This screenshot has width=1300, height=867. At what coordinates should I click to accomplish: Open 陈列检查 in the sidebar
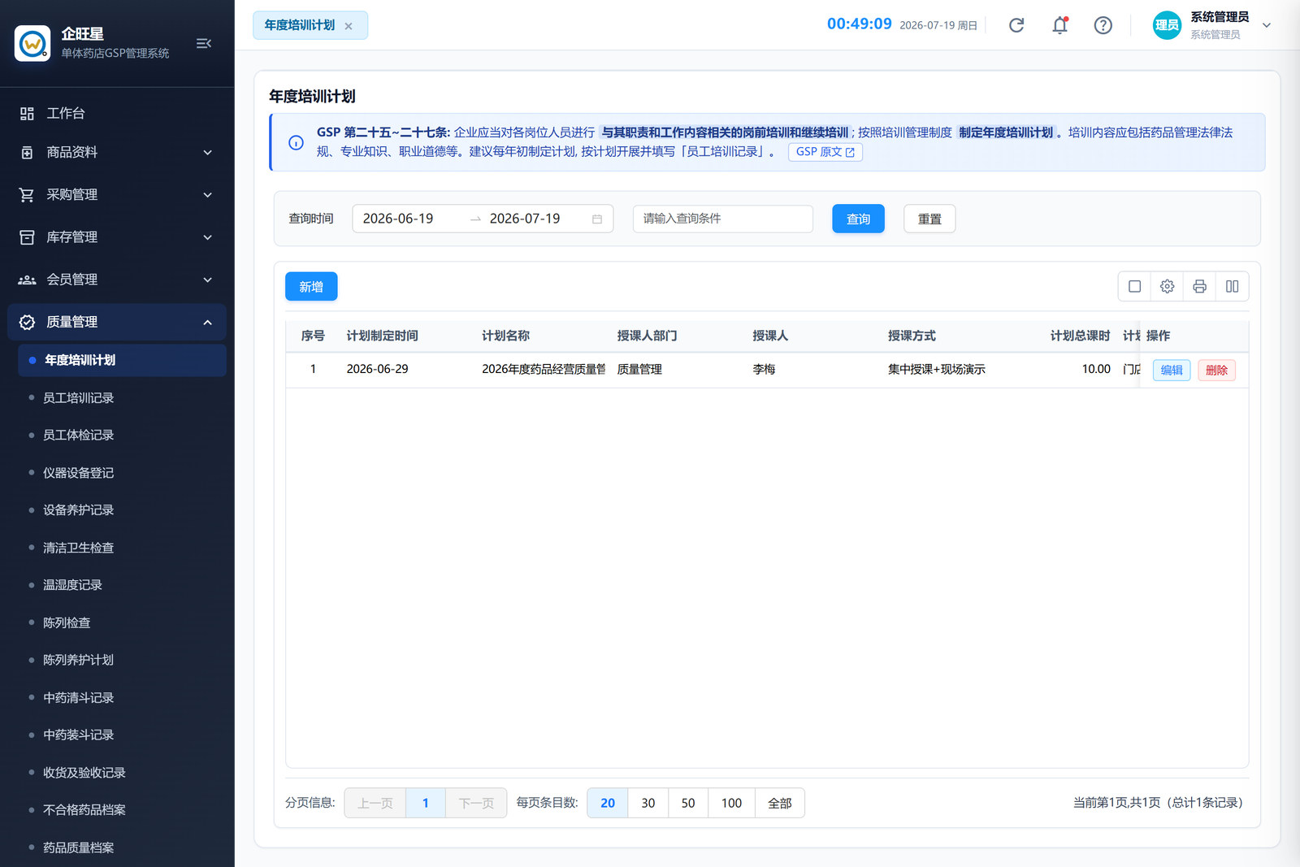click(122, 623)
